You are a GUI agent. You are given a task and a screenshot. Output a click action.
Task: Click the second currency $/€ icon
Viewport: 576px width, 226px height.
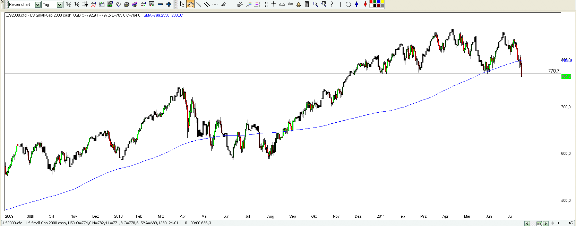[x=77, y=4]
